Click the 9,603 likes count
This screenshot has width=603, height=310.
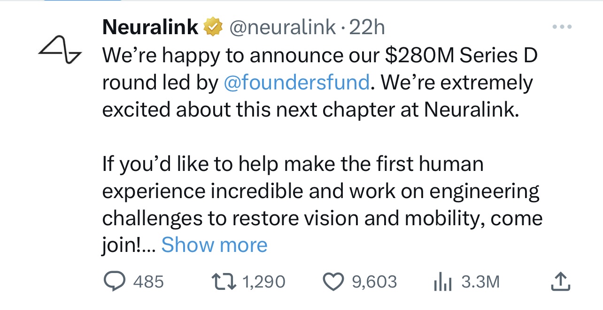374,282
